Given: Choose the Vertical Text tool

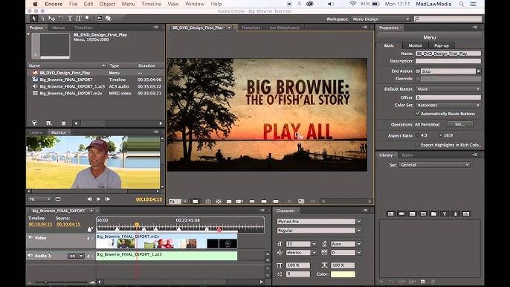Looking at the screenshot, I should (79, 19).
